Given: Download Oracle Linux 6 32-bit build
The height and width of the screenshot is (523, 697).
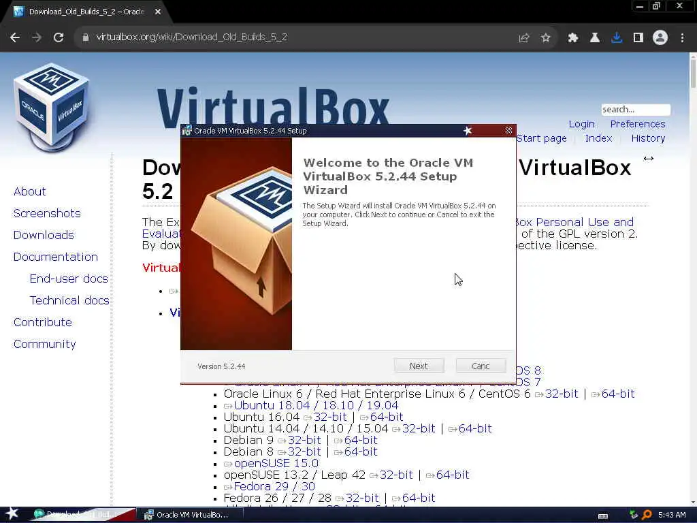Looking at the screenshot, I should click(x=562, y=394).
